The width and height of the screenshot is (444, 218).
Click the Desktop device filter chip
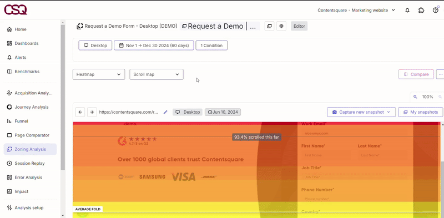coord(95,45)
